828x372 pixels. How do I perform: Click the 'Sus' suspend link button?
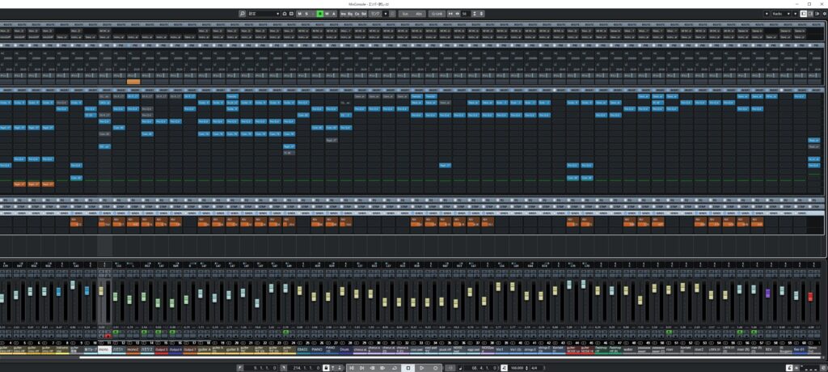(x=405, y=14)
